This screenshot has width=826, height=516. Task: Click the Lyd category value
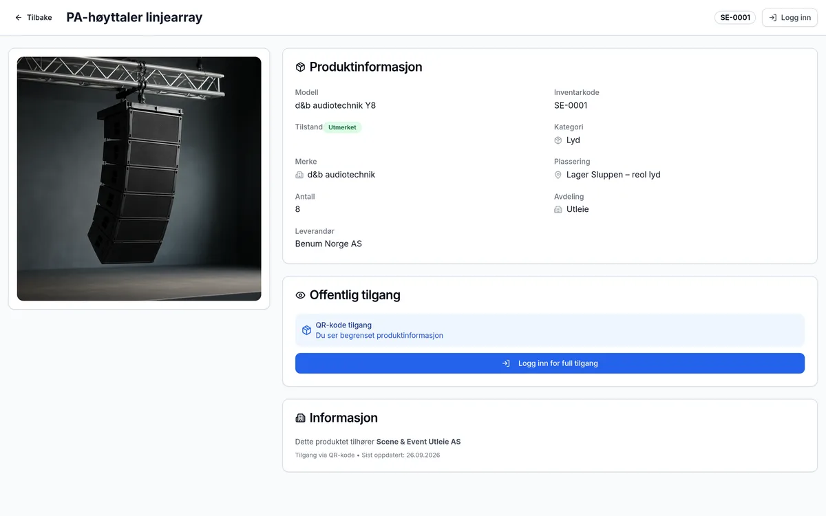pyautogui.click(x=573, y=140)
